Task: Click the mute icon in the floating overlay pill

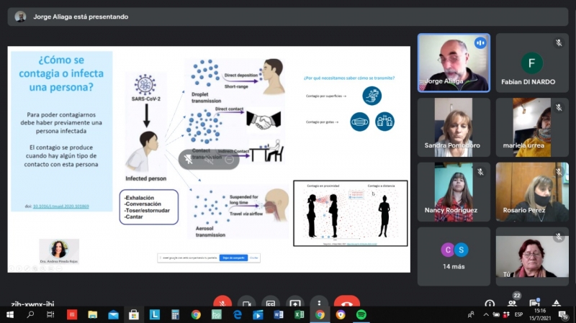Action: pos(209,159)
